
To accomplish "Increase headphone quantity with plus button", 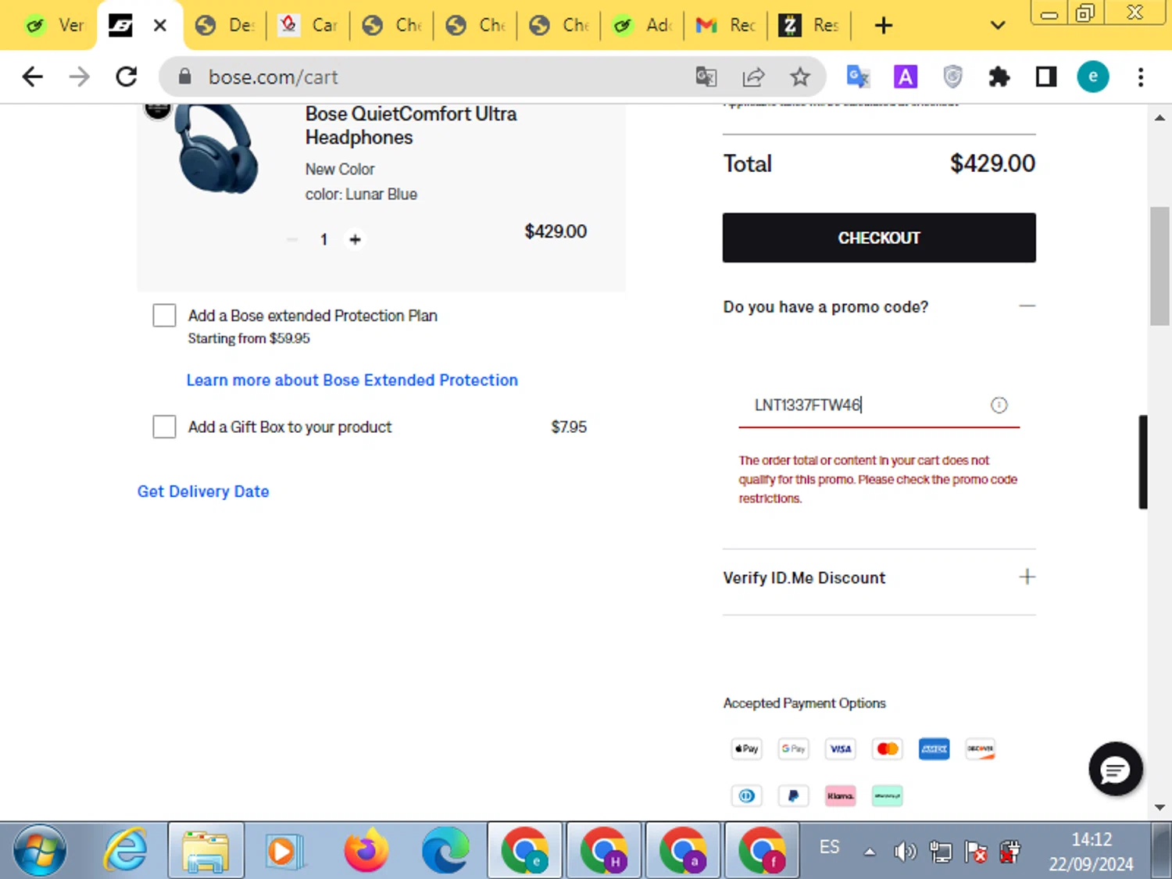I will click(355, 239).
